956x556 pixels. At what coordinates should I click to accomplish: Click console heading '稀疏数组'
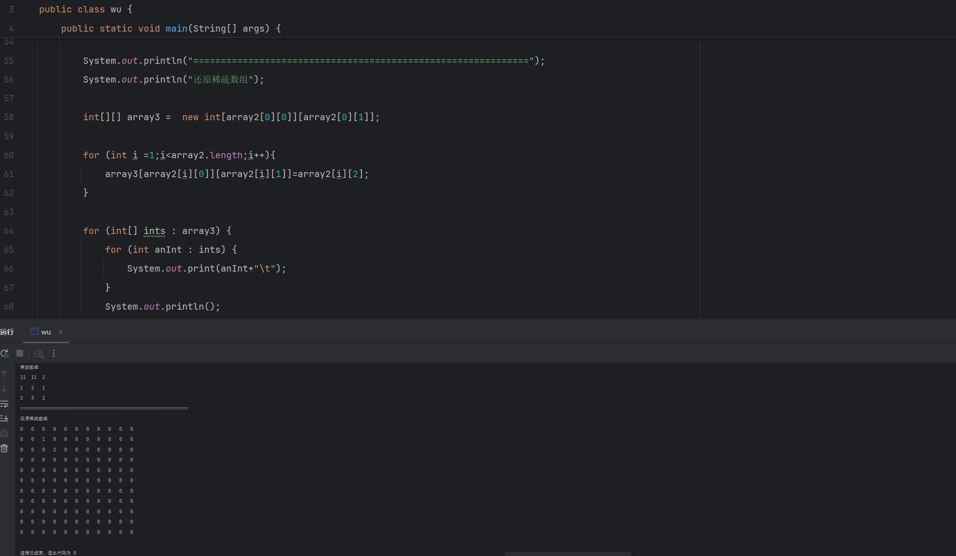coord(29,367)
